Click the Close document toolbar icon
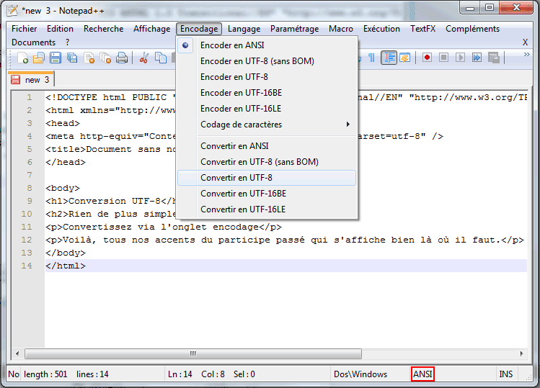Viewport: 540px width, 388px height. (89, 58)
